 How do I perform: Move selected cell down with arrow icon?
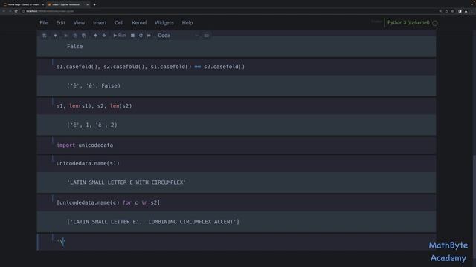(104, 36)
